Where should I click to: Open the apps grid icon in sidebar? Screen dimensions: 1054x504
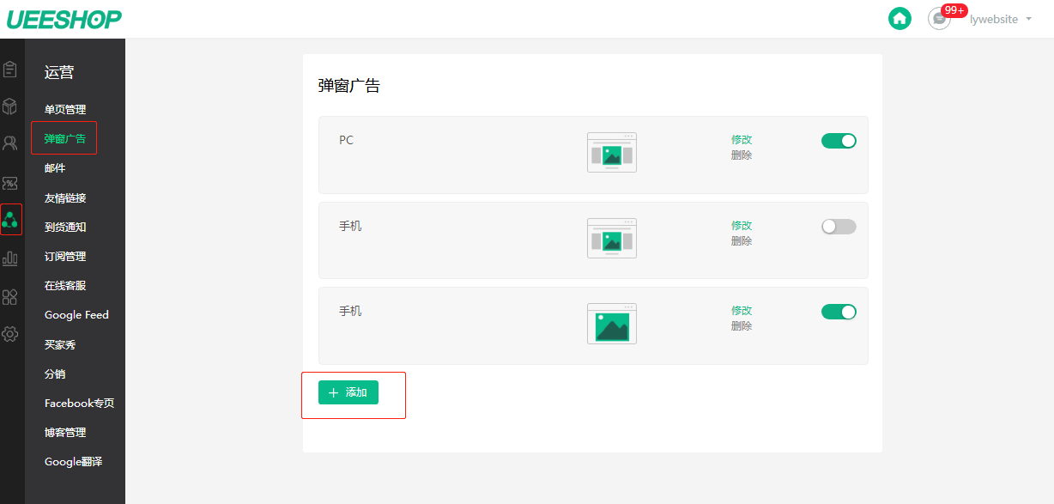(10, 297)
